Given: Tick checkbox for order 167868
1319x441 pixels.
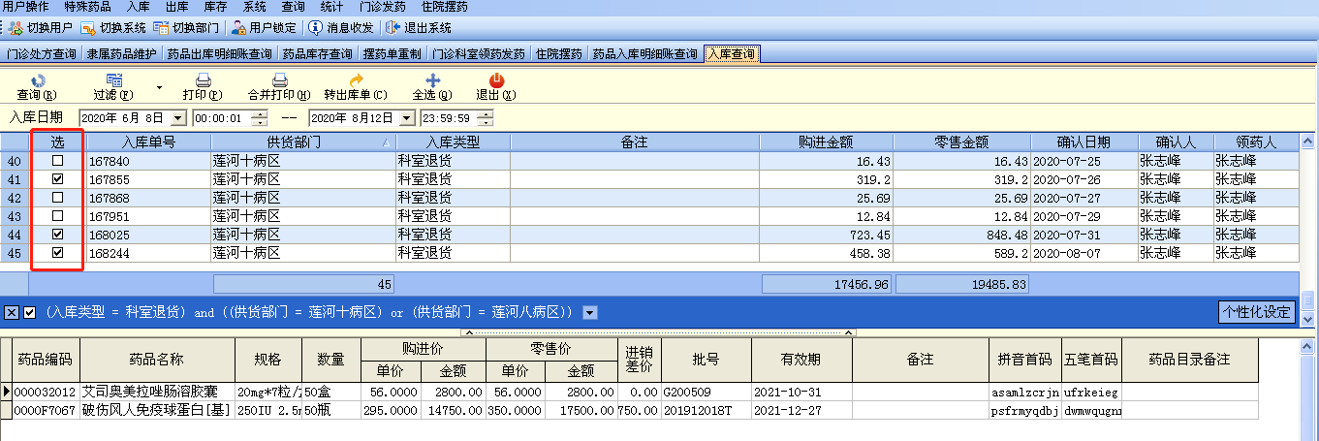Looking at the screenshot, I should click(57, 198).
